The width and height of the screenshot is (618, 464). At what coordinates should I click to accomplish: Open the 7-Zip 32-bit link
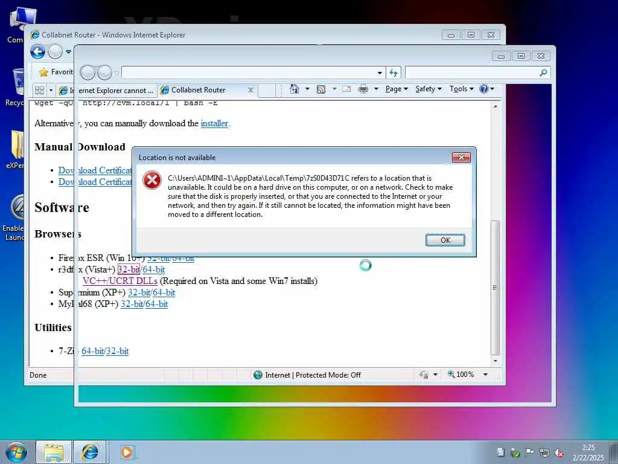point(118,351)
